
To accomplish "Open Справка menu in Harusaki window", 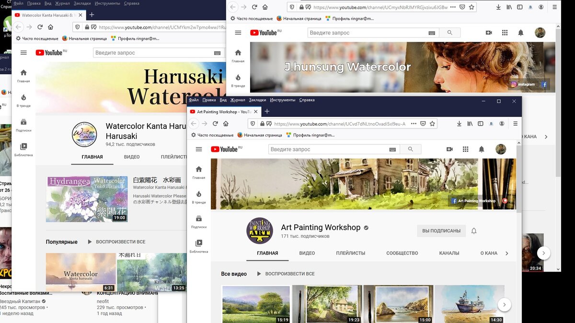I will pyautogui.click(x=131, y=3).
